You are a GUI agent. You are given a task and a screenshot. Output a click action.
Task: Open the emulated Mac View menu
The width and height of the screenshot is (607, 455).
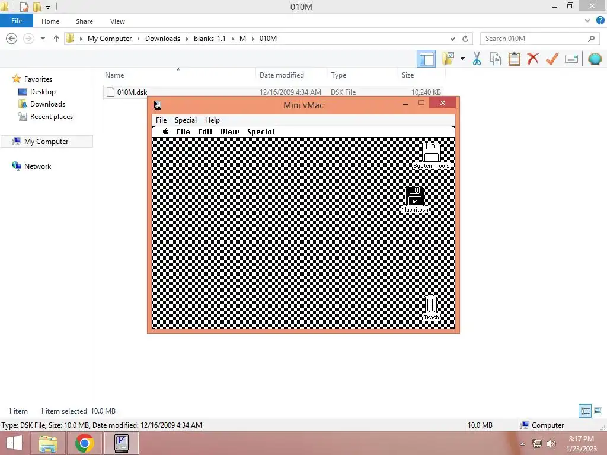230,132
